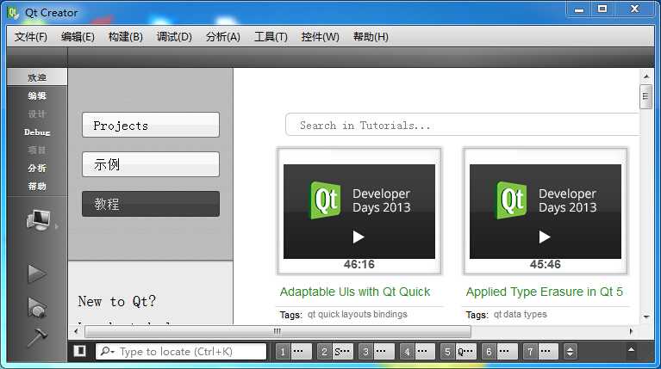Screen dimensions: 661x369
Task: Switch to 欢迎 welcome mode
Action: (x=37, y=77)
